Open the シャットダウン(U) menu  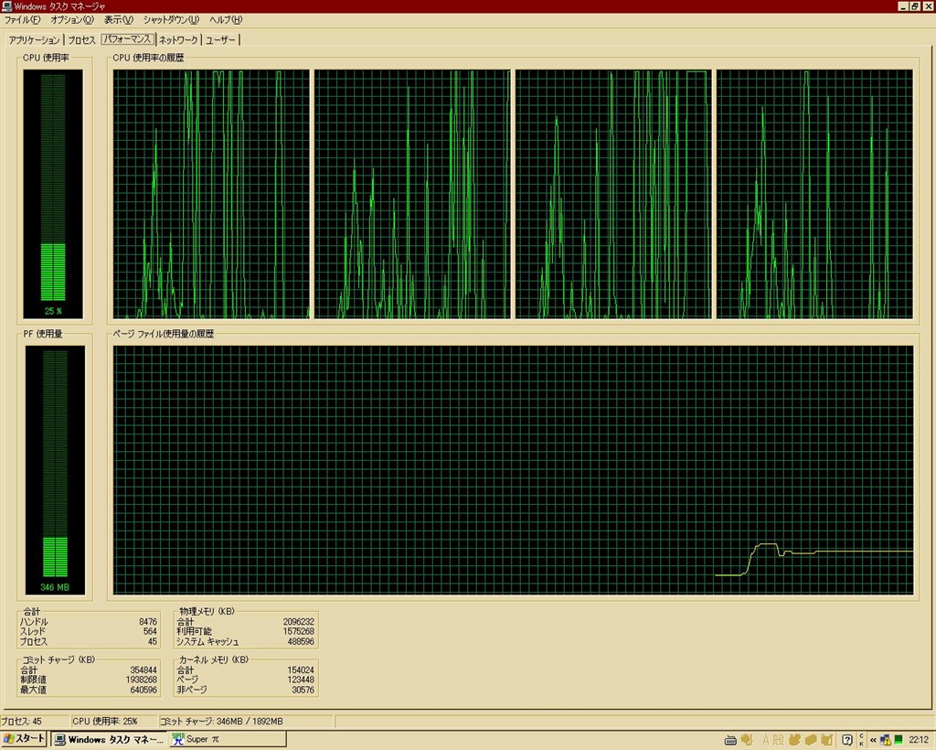171,20
